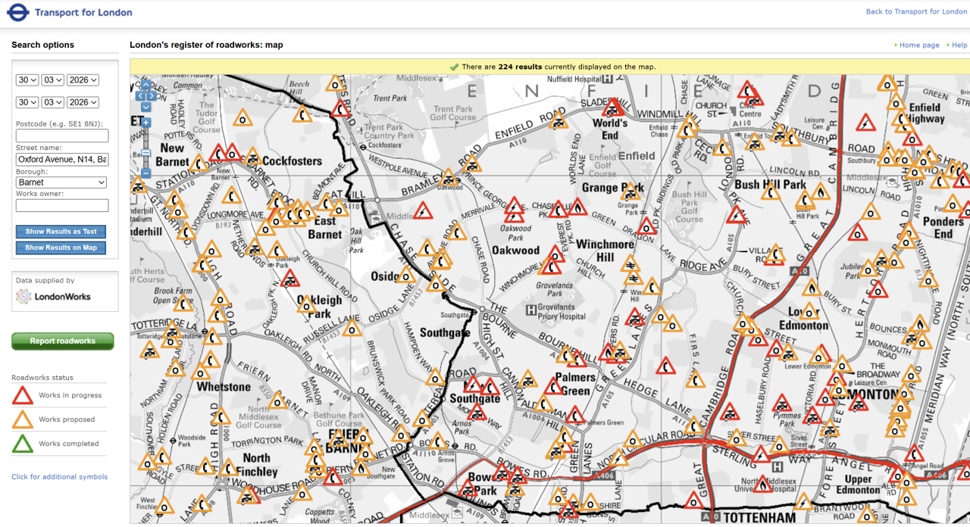Click the Transport for London roundel logo
The height and width of the screenshot is (527, 970).
coord(17,12)
